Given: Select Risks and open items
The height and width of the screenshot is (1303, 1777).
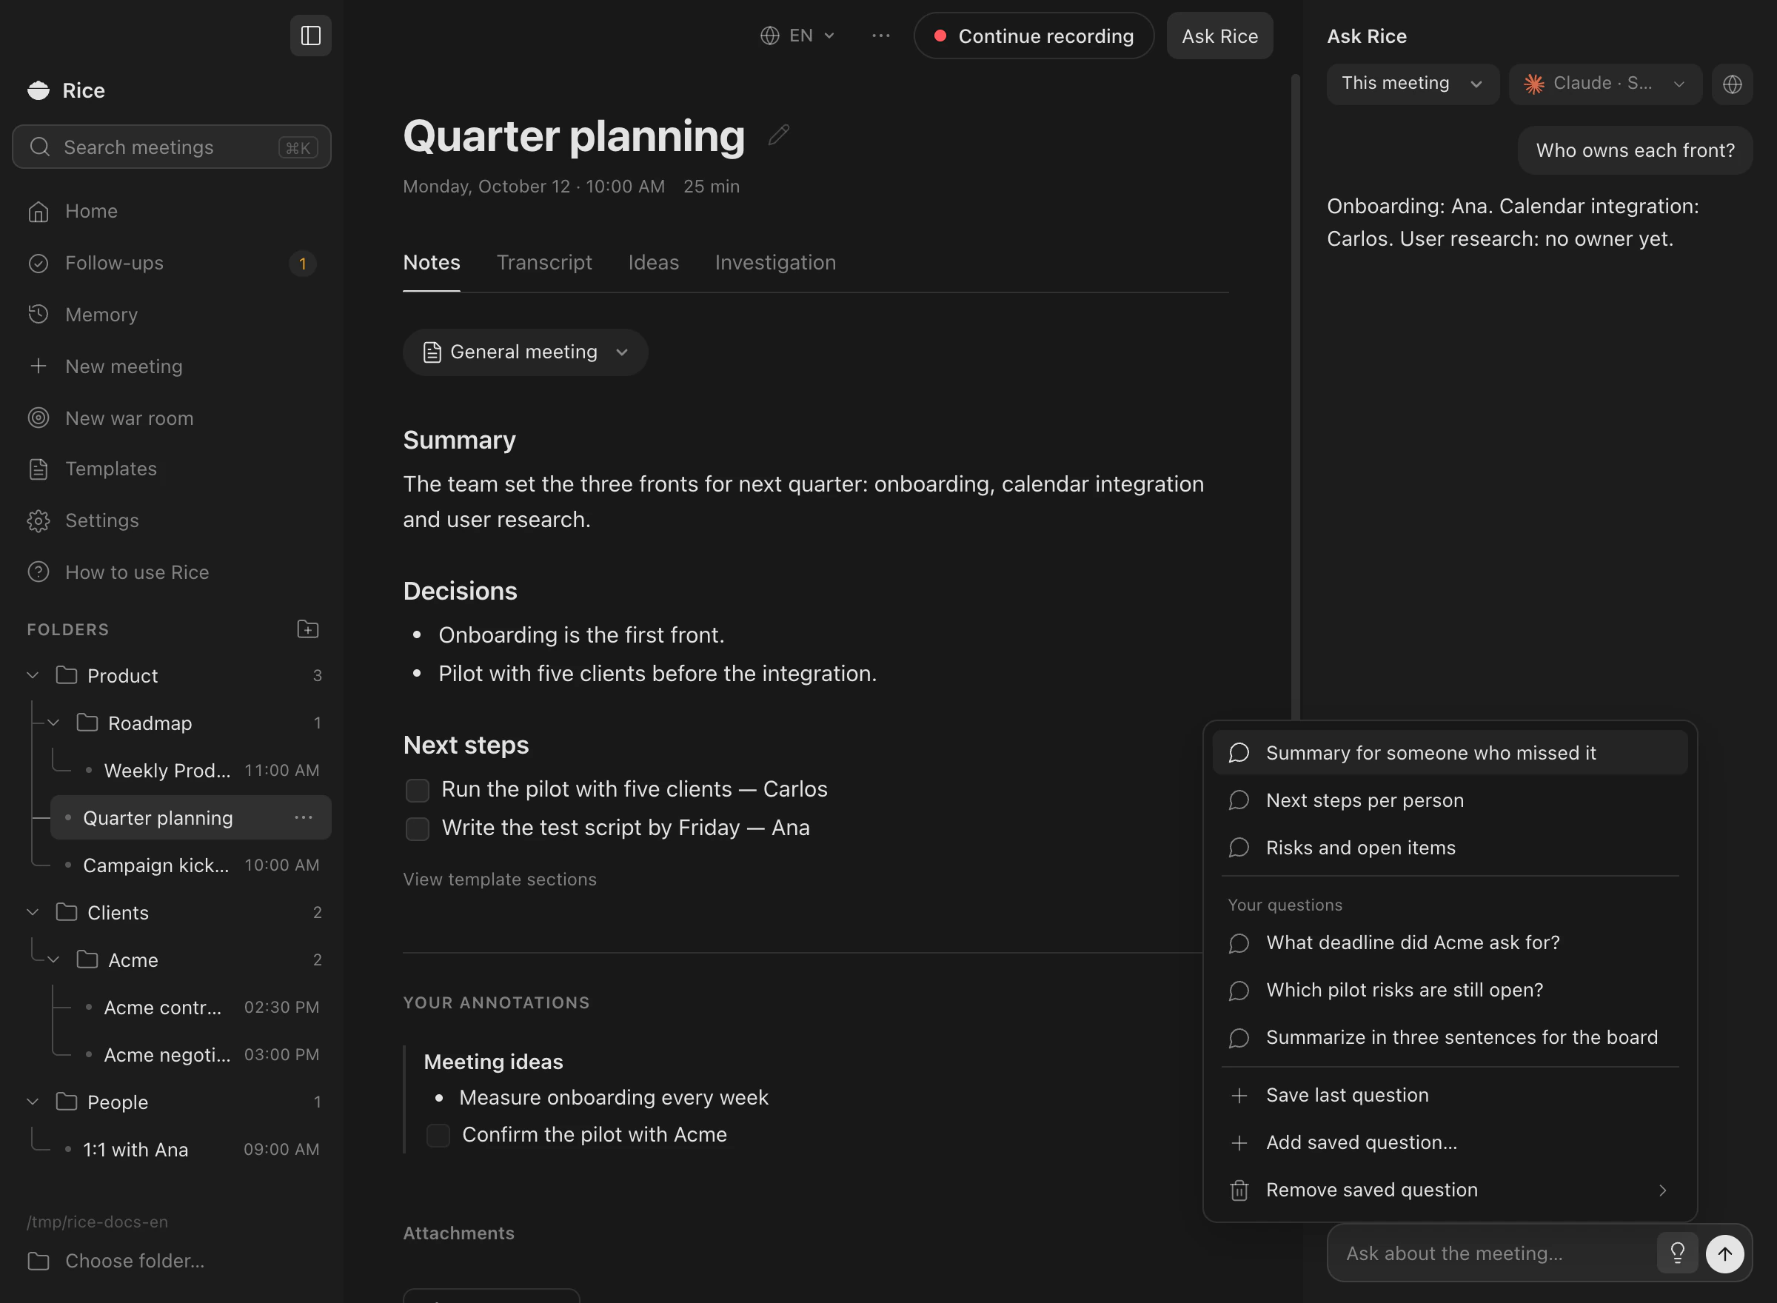Looking at the screenshot, I should [x=1450, y=847].
